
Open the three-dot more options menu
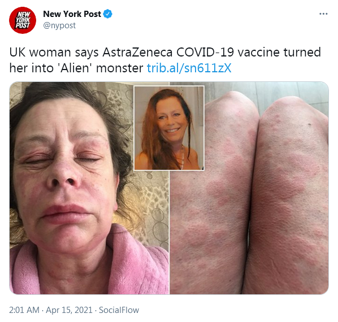coord(323,14)
